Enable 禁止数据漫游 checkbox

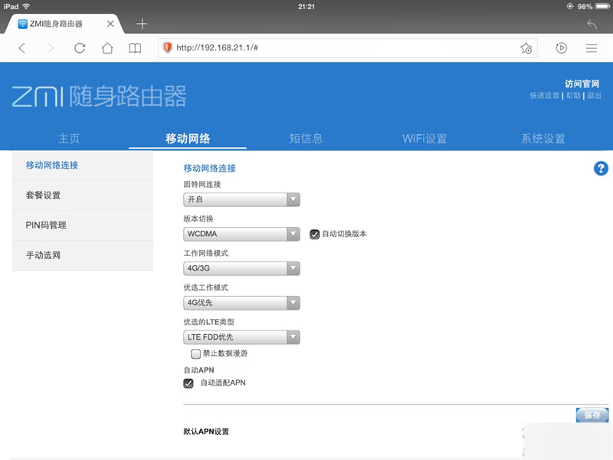point(196,354)
